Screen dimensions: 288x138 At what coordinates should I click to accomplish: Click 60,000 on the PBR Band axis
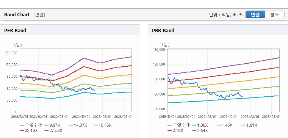[160, 94]
